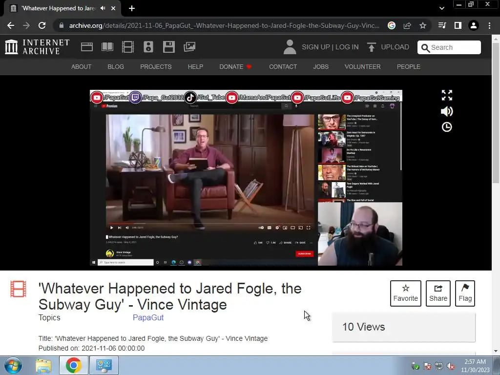Open the playback speed clock icon
Viewport: 500px width, 375px height.
pyautogui.click(x=447, y=127)
